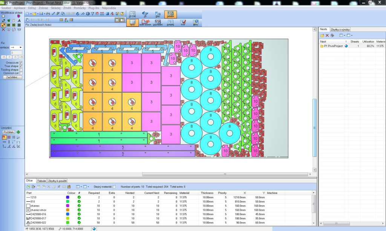Select the Kompiluj toolbar icon
386x231 pixels.
170,23
